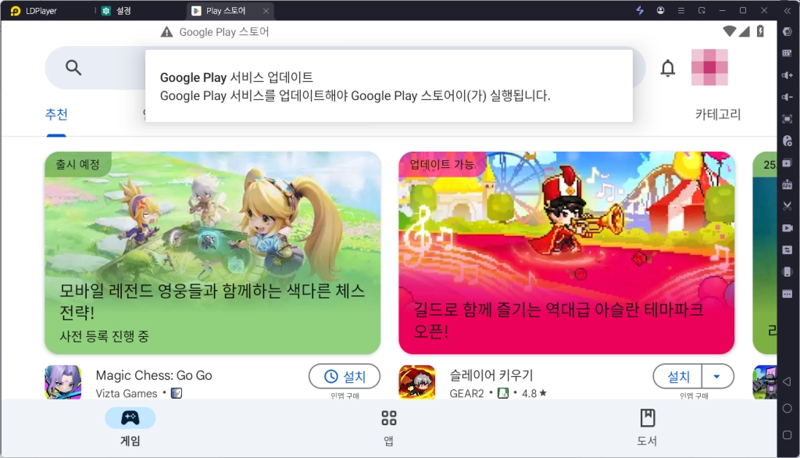Open notifications bell icon

tap(668, 68)
